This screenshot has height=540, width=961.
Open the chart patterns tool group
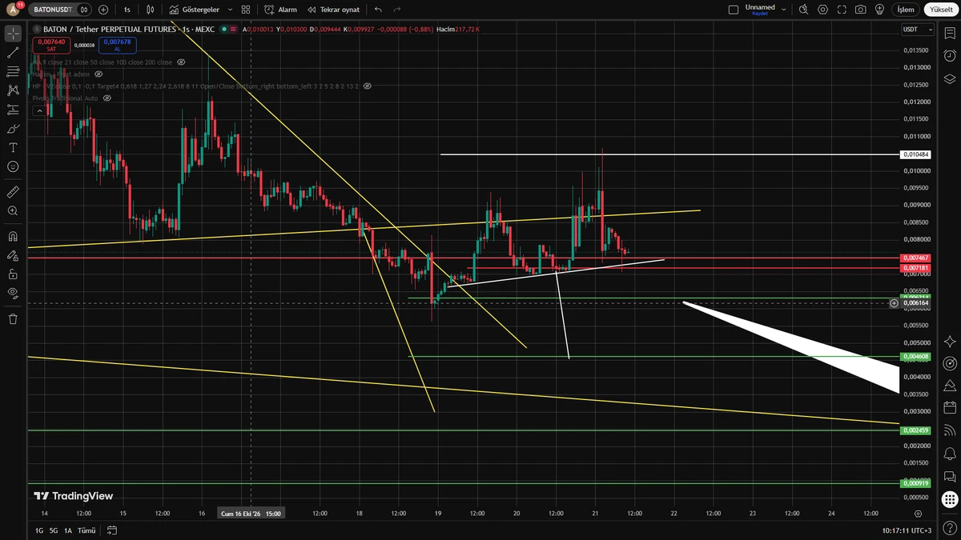click(13, 90)
